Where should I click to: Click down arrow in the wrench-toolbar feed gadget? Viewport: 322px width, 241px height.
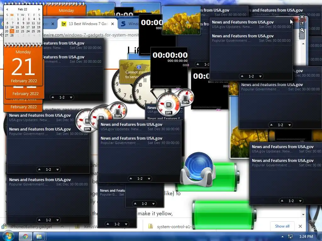tap(260, 76)
